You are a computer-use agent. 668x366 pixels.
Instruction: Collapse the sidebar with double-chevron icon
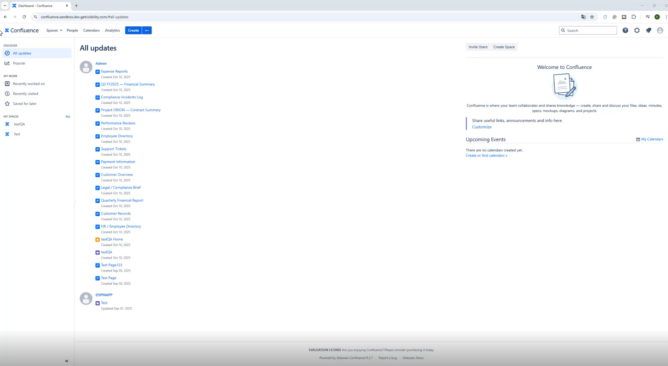coord(67,361)
